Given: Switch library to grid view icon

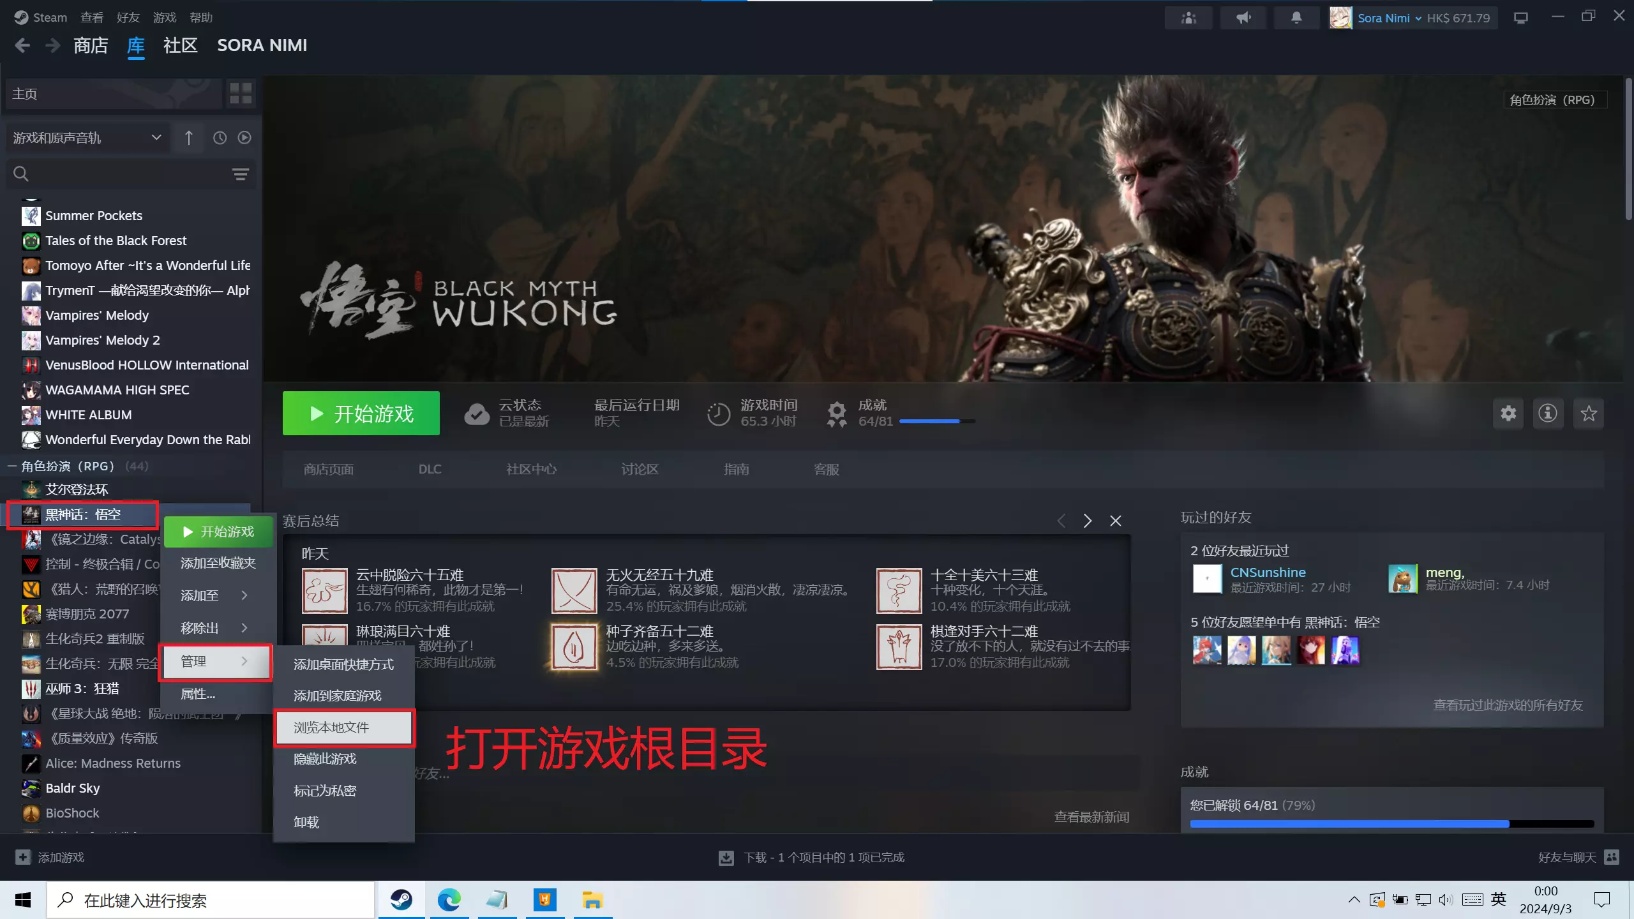Looking at the screenshot, I should tap(241, 94).
